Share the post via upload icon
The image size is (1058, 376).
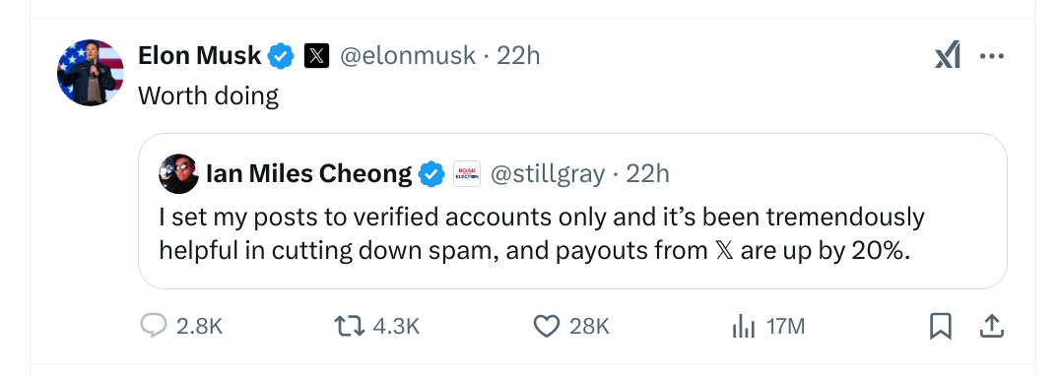tap(991, 327)
